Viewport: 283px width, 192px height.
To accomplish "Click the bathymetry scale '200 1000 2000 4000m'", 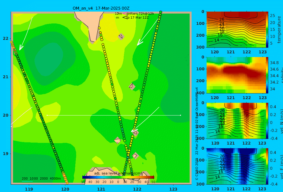I will (41, 178).
